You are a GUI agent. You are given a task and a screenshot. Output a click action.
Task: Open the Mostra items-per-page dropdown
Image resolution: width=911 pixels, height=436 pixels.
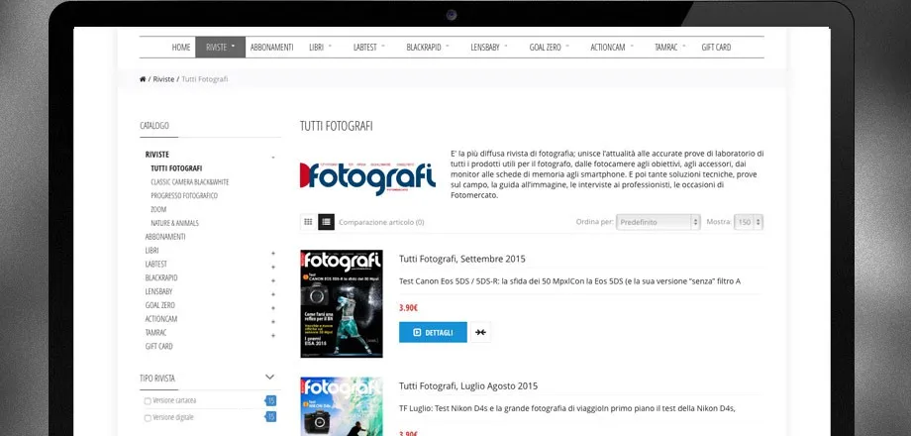(x=748, y=222)
